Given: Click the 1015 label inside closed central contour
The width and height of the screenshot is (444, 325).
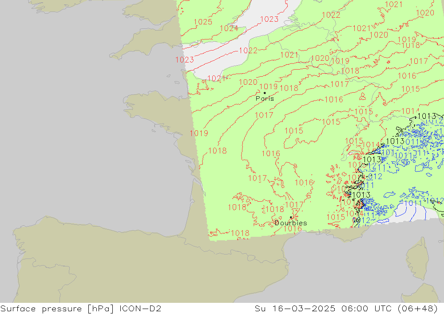Looking at the screenshot, I should [x=293, y=131].
